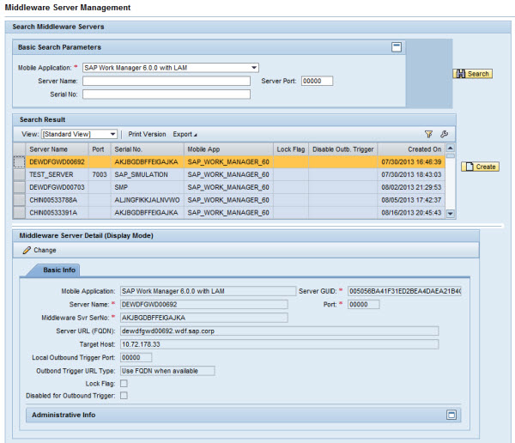The height and width of the screenshot is (443, 515).
Task: Select the SAP_SIMULATION serial cell
Action: click(148, 174)
